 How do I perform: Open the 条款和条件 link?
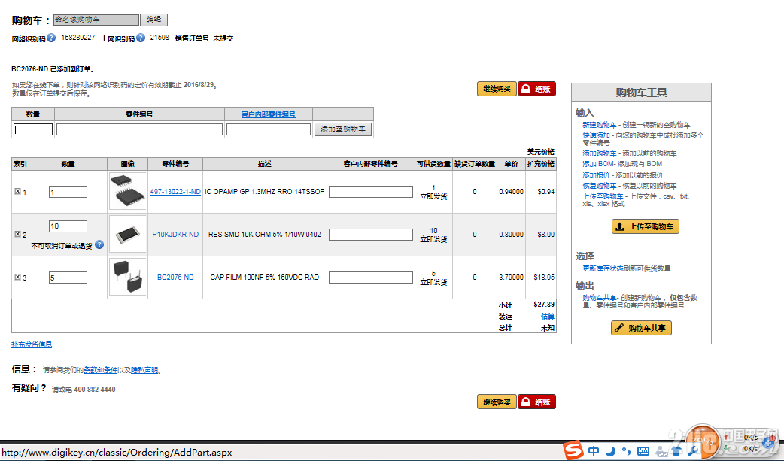pos(101,370)
